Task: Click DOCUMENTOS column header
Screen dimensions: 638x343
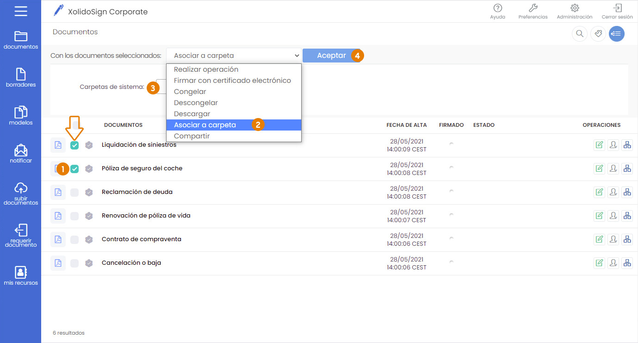Action: click(x=123, y=125)
